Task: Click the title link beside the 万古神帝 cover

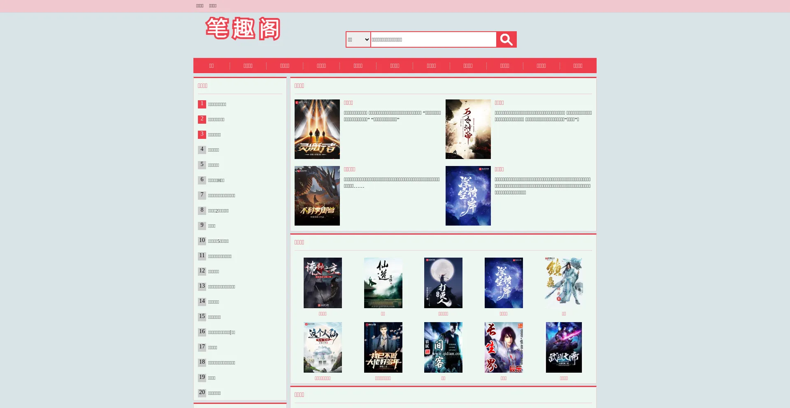Action: click(x=499, y=103)
